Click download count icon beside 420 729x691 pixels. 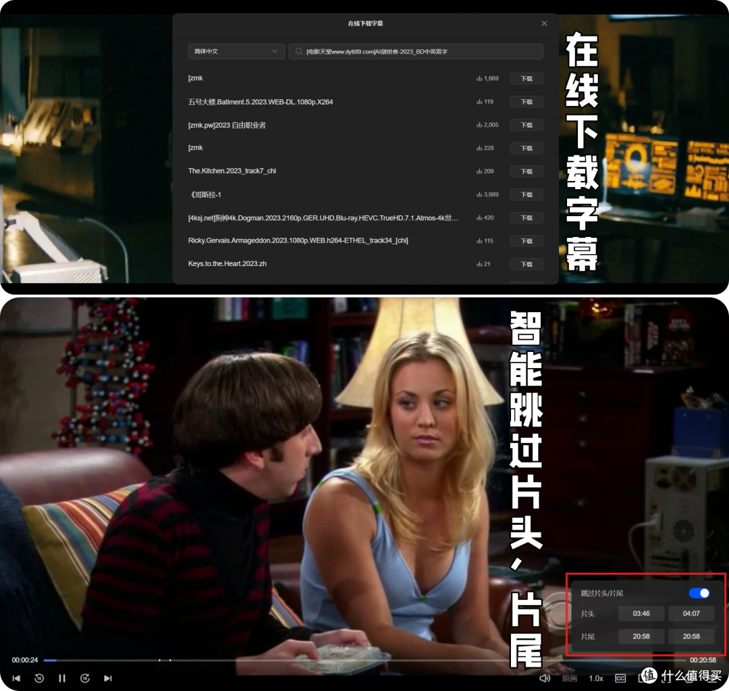(479, 217)
